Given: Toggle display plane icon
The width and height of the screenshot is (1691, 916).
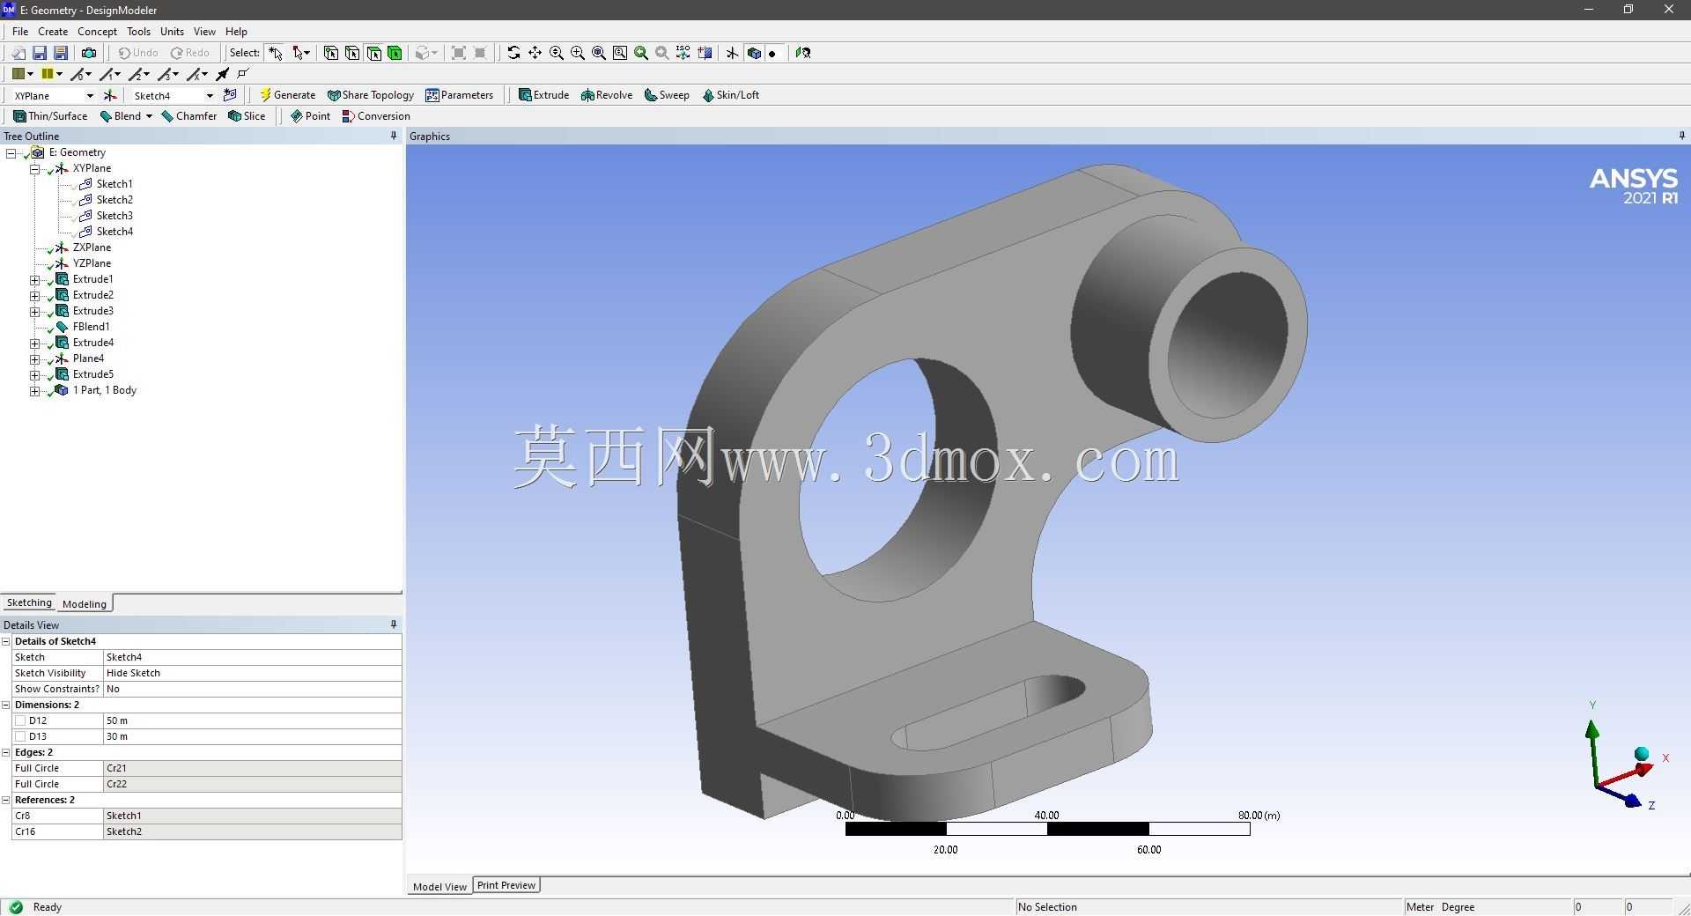Looking at the screenshot, I should coord(732,53).
